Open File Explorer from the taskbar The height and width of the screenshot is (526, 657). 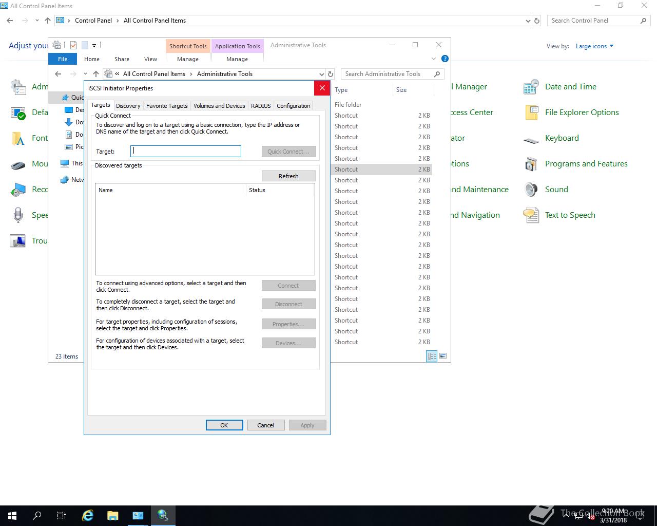(113, 516)
